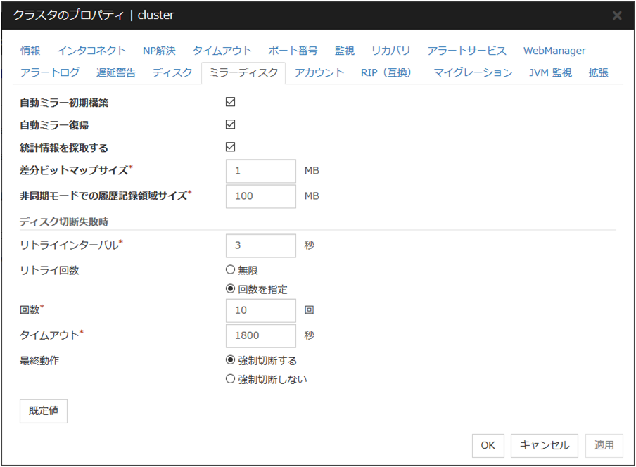Focus the リトライインターバル seconds field
The width and height of the screenshot is (636, 467).
(261, 245)
